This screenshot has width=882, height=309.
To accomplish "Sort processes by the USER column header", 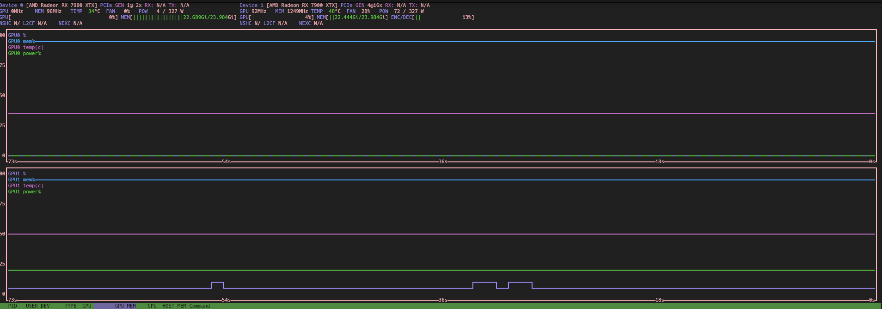I will coord(32,306).
